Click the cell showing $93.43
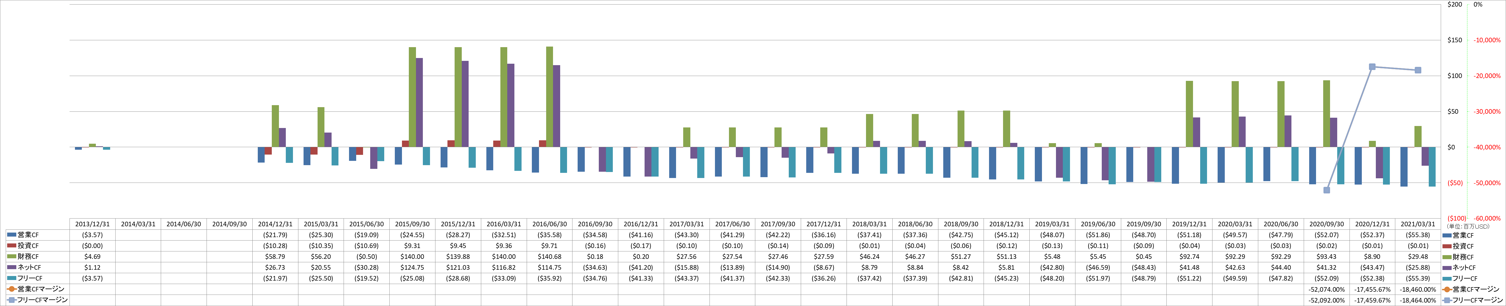 pyautogui.click(x=1326, y=256)
